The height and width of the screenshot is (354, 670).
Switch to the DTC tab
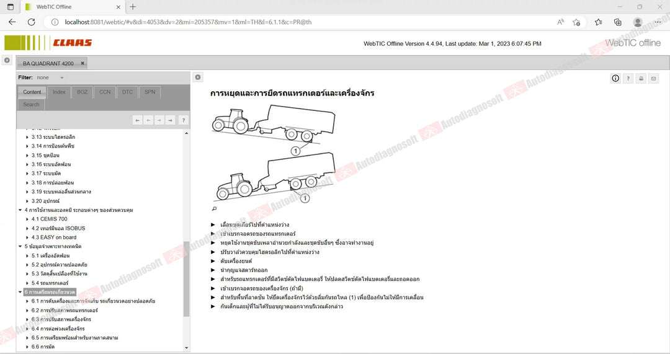pyautogui.click(x=127, y=92)
